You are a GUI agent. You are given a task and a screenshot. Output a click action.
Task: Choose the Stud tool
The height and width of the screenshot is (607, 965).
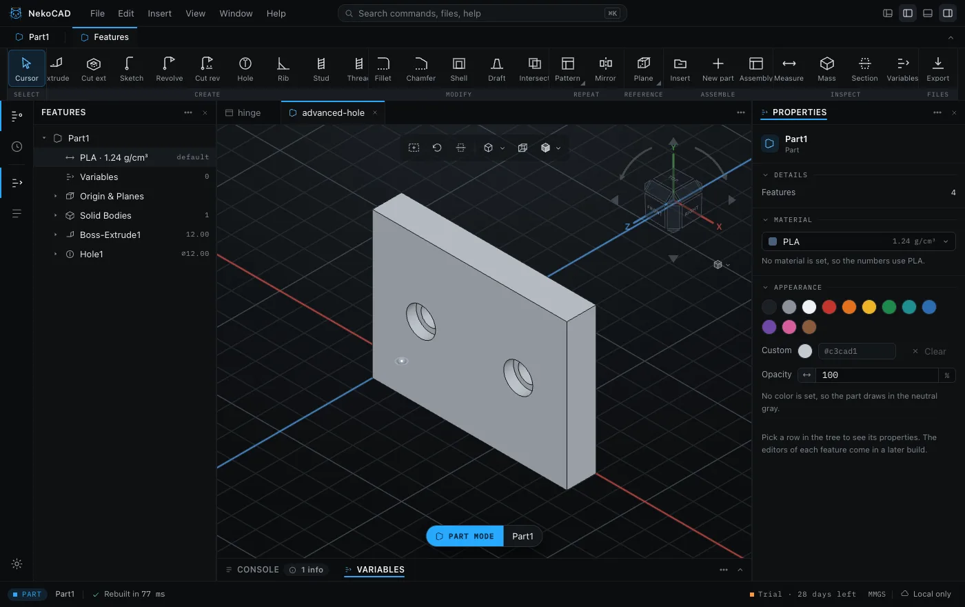tap(321, 69)
